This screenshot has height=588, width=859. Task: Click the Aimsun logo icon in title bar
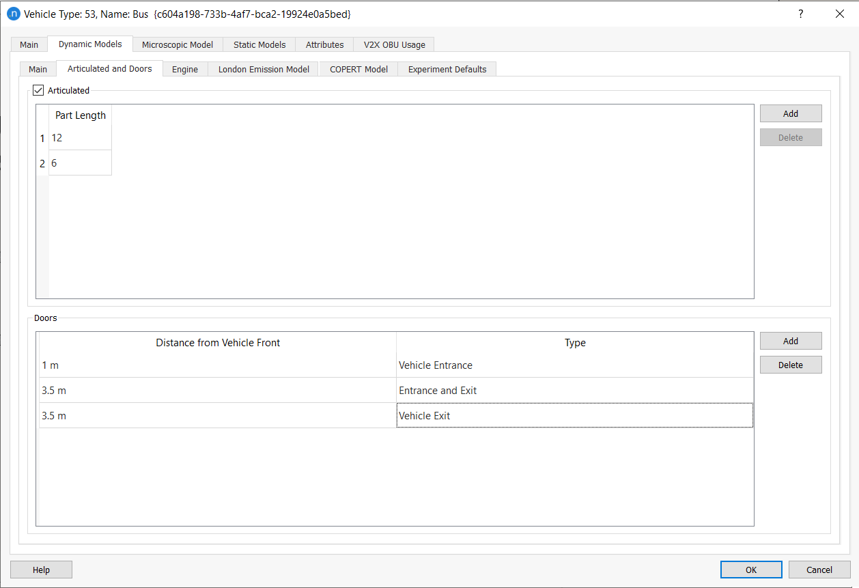click(13, 14)
